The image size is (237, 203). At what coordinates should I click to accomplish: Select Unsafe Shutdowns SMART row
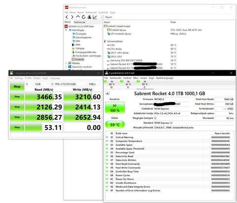tap(169, 183)
